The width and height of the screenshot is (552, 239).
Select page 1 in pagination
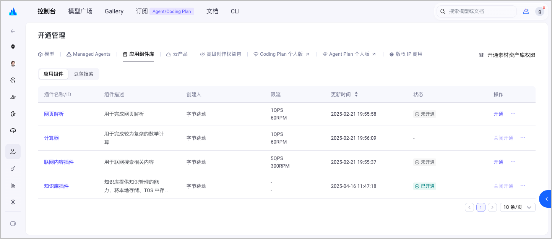click(x=481, y=207)
